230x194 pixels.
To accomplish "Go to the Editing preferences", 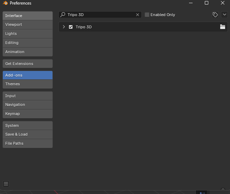I will pos(28,43).
